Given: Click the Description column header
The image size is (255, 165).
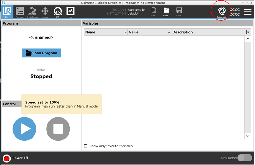Looking at the screenshot, I should pos(208,32).
